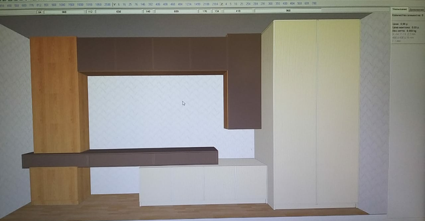
Task: Select the 656 dimension segment field
Action: (119, 10)
